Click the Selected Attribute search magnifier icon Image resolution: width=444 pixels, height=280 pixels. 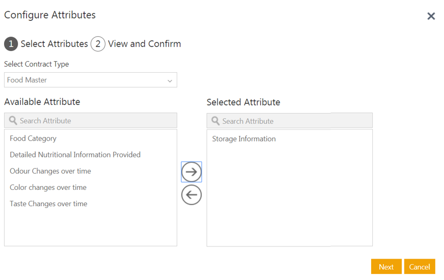(216, 121)
